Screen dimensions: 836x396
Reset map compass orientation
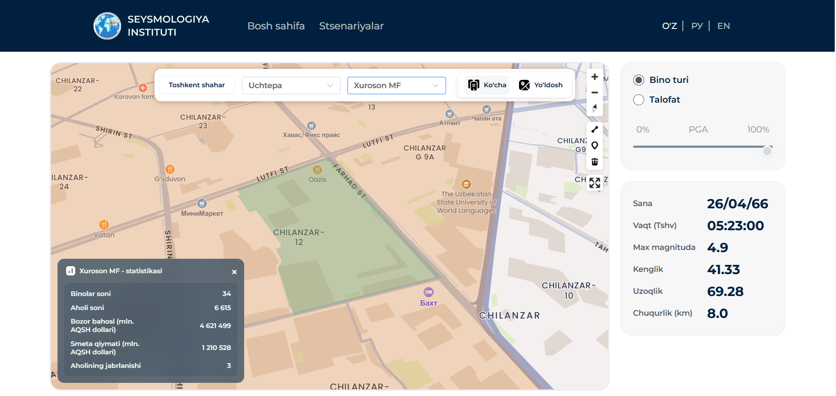tap(595, 108)
